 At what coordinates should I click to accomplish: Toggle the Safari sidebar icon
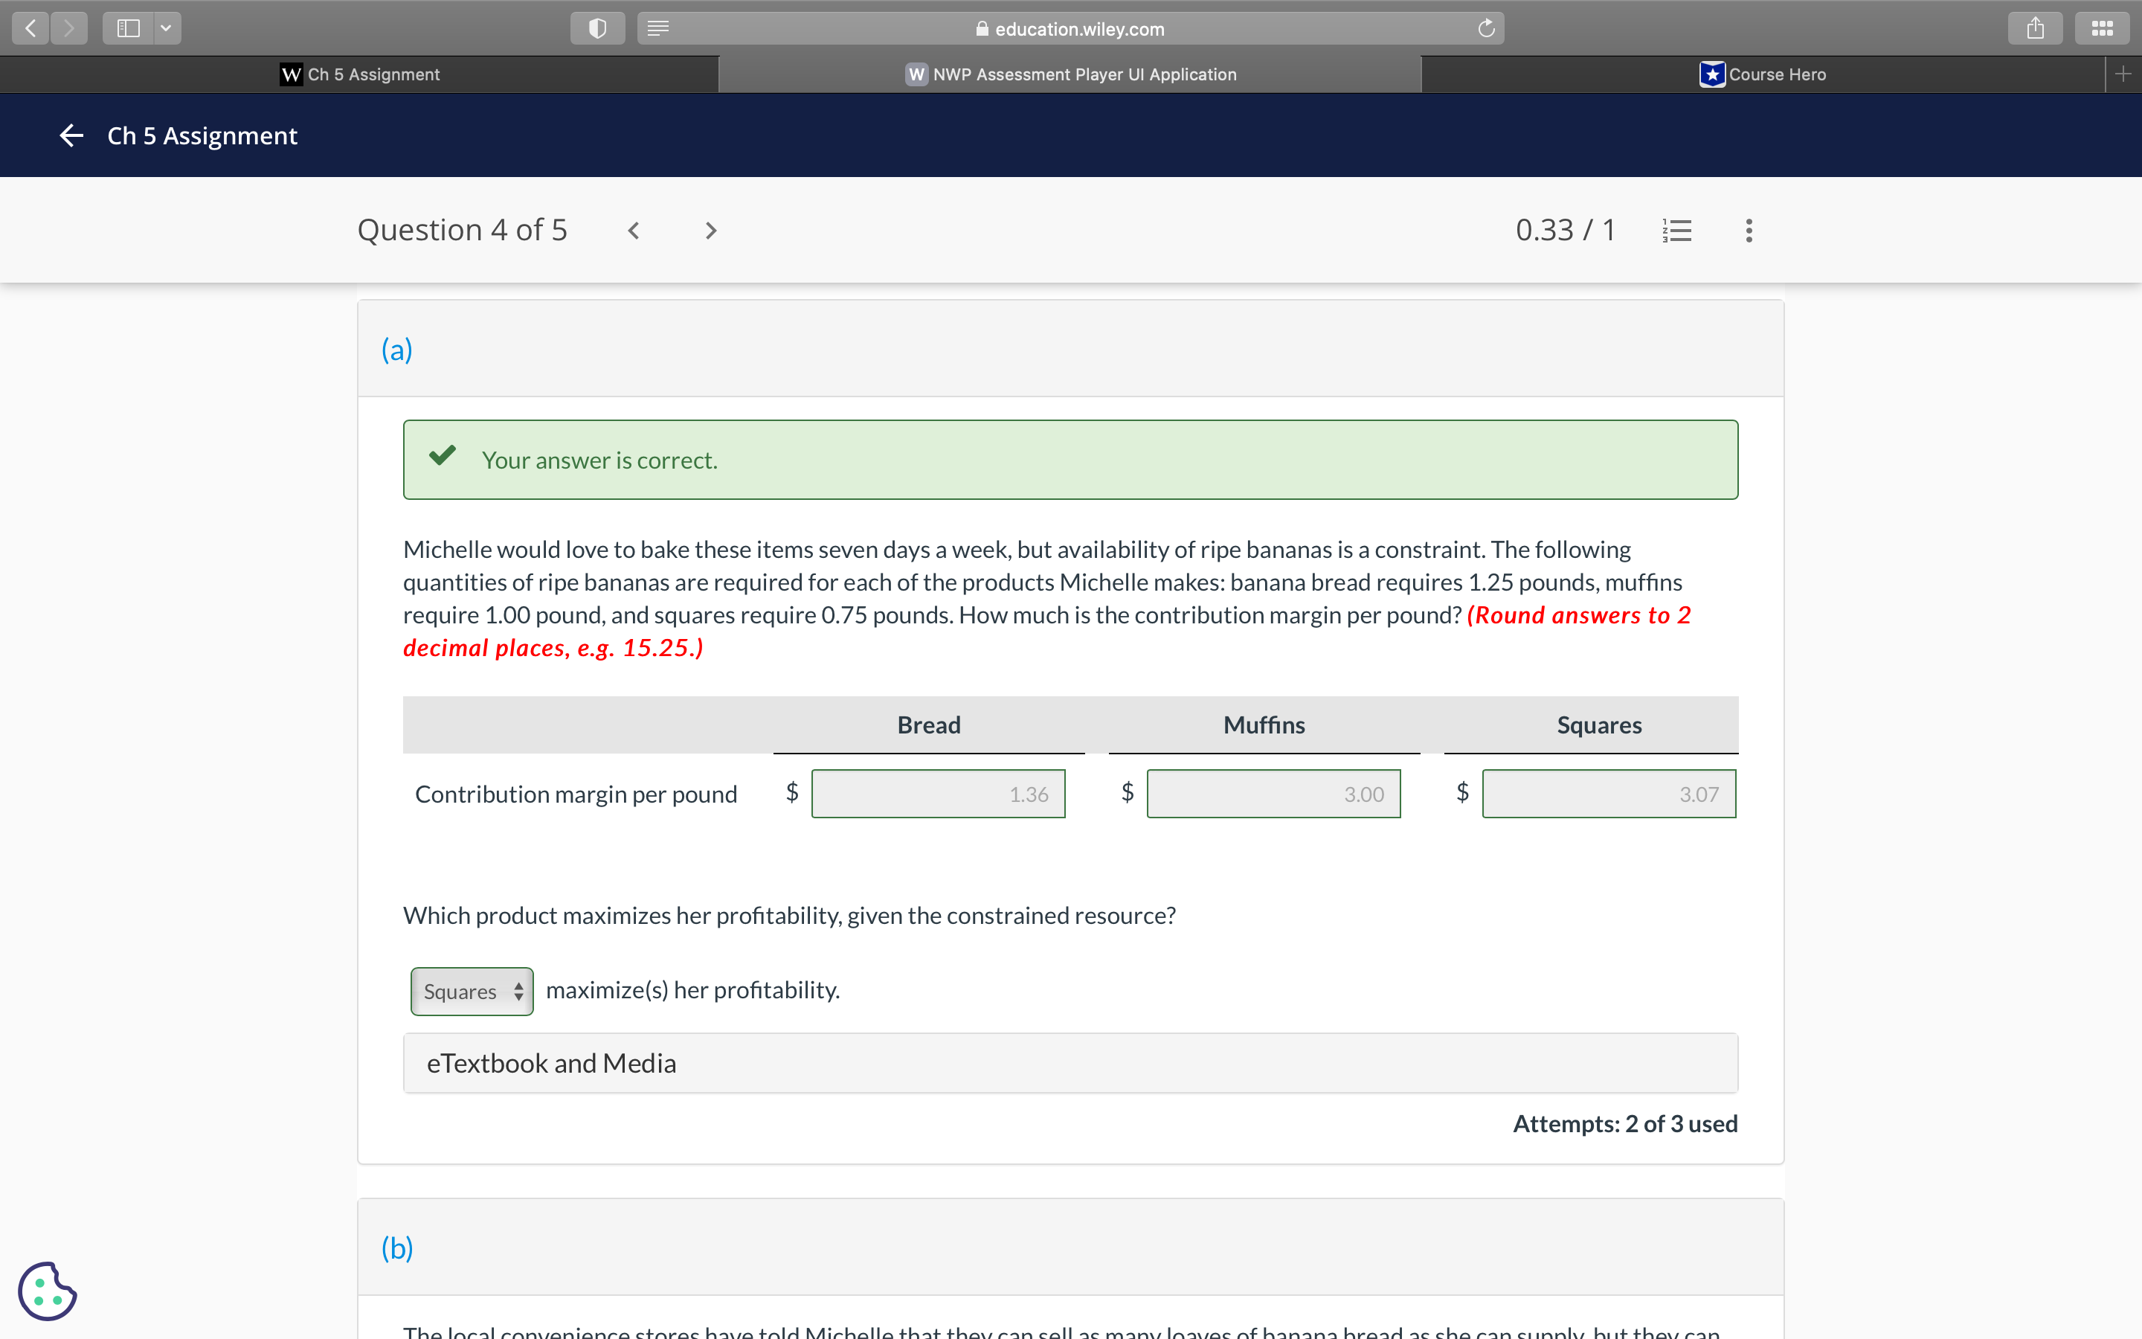(129, 28)
